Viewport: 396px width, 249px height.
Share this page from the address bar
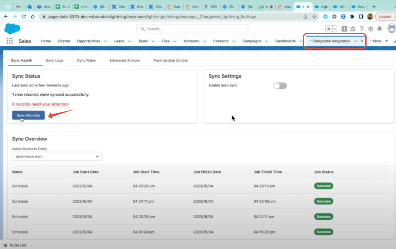tap(305, 16)
